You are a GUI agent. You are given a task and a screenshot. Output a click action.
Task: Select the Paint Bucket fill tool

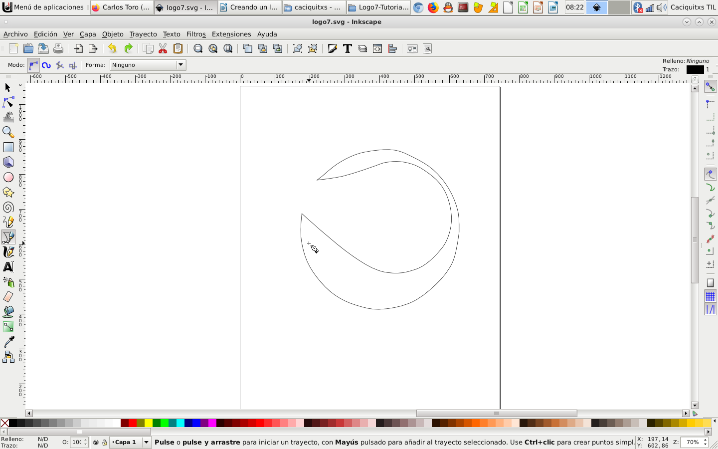(x=8, y=312)
